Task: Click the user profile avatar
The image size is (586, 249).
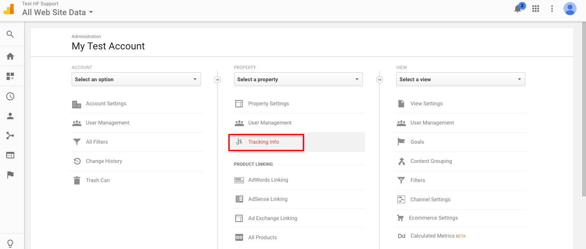Action: point(570,9)
